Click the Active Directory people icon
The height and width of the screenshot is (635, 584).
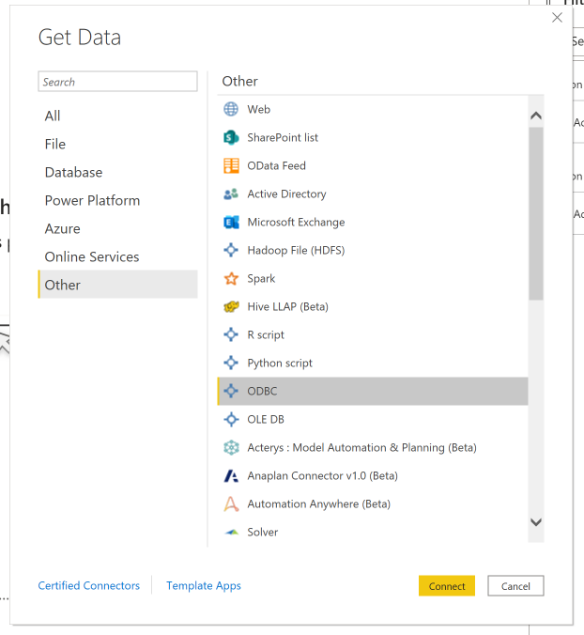pyautogui.click(x=231, y=194)
